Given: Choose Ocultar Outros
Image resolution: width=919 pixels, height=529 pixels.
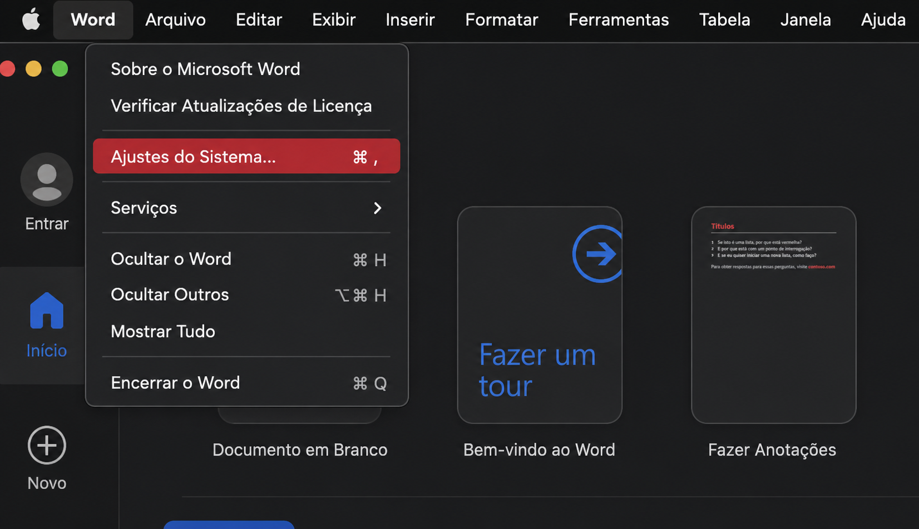Looking at the screenshot, I should [246, 295].
